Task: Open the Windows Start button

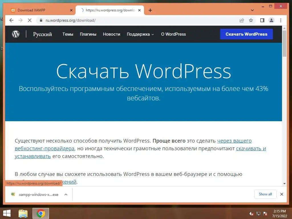Action: [x=7, y=213]
